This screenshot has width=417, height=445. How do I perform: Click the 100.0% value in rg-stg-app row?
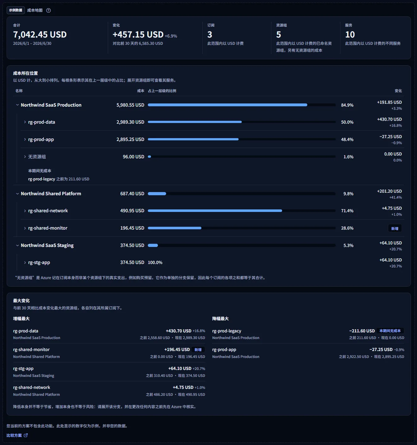click(x=155, y=262)
